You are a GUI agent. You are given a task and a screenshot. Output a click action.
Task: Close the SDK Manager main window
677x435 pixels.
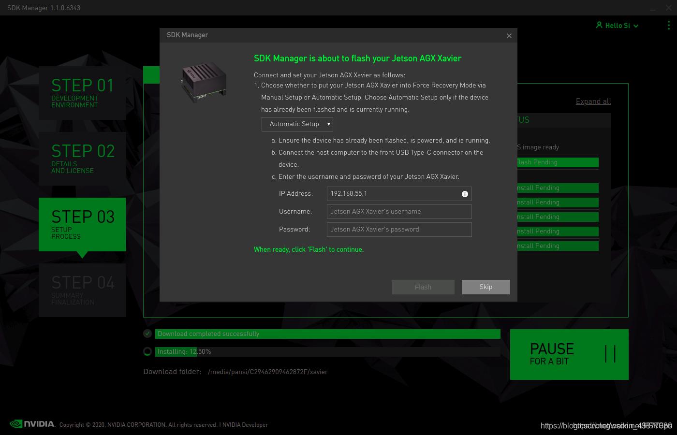669,8
